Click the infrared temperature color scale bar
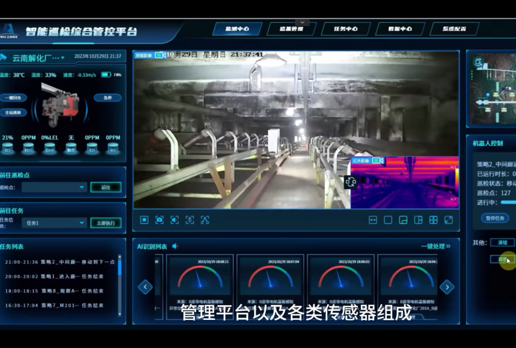This screenshot has height=348, width=516. 456,183
